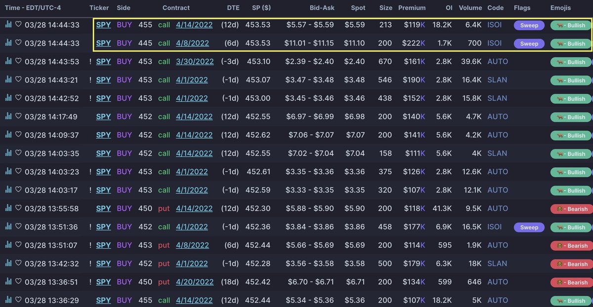Open 4/8/2022 contract link in 13:51:07 row
Image resolution: width=593 pixels, height=307 pixels.
coord(192,245)
